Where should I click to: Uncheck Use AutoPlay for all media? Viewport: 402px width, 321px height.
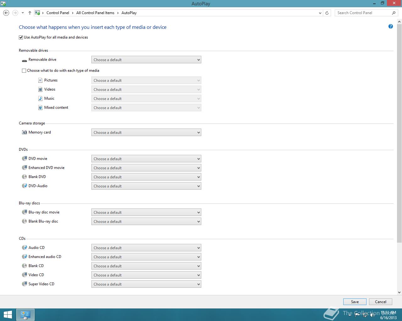coord(21,37)
